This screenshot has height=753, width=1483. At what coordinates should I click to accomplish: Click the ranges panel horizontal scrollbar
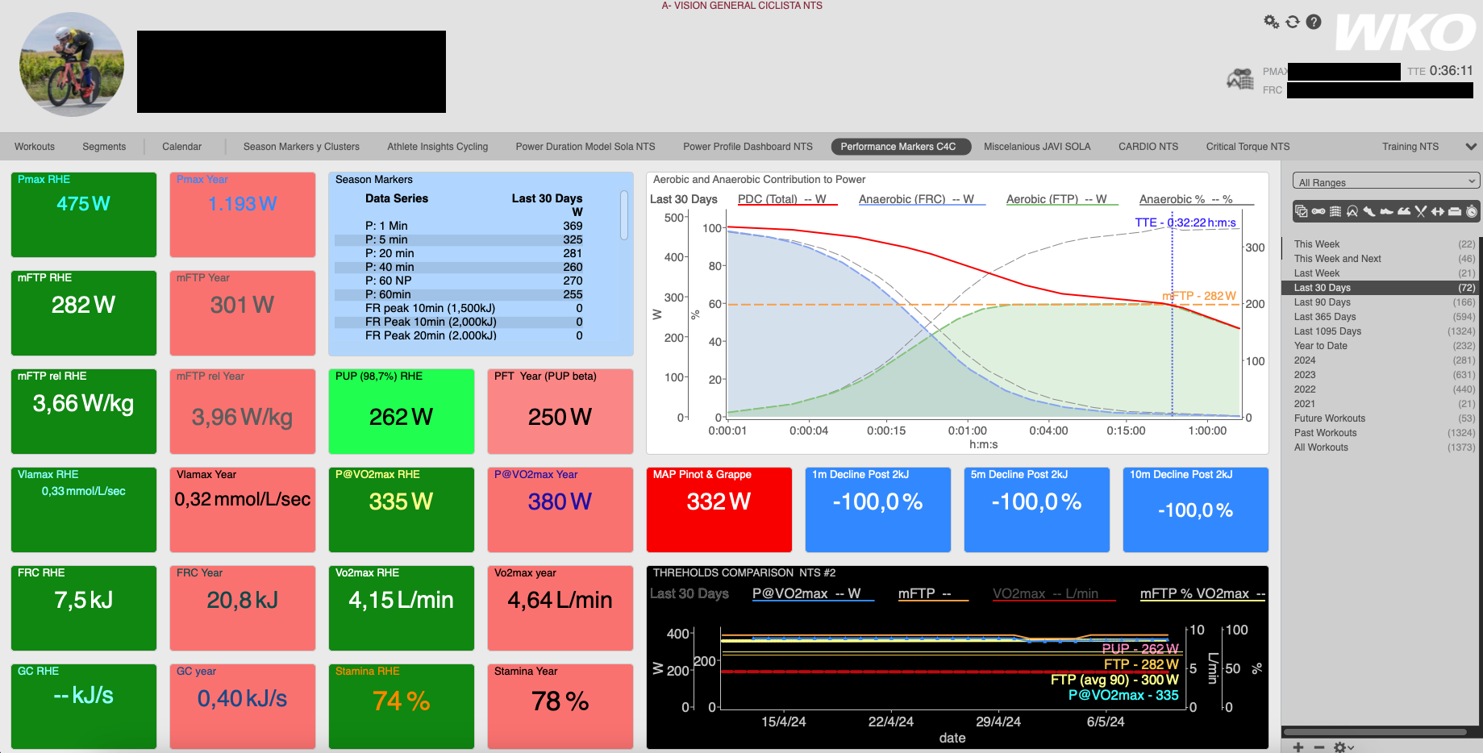(x=1377, y=732)
